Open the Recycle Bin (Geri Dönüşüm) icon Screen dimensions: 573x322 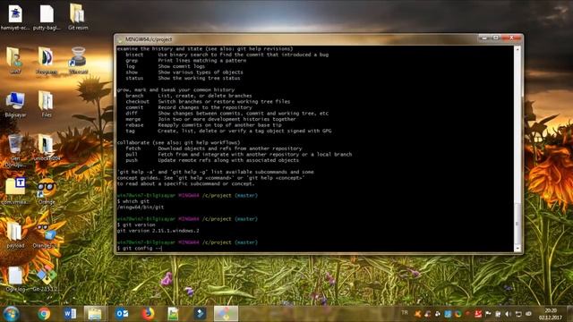point(15,150)
